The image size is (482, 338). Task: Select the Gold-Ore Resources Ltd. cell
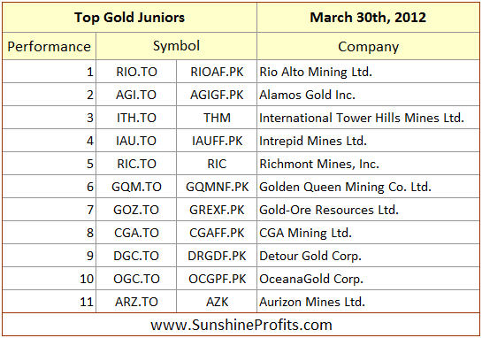point(368,210)
